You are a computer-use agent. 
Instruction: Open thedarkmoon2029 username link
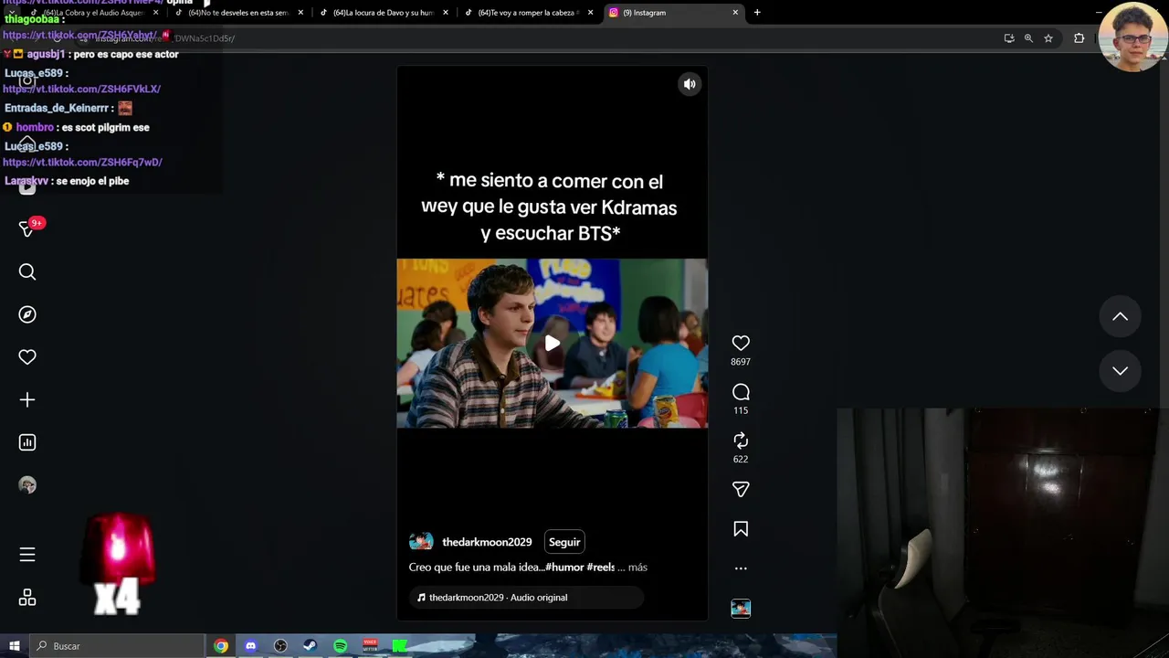click(x=487, y=542)
